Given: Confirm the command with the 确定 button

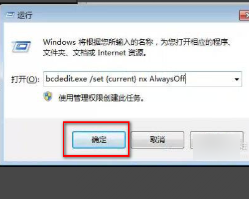Looking at the screenshot, I should click(x=99, y=140).
